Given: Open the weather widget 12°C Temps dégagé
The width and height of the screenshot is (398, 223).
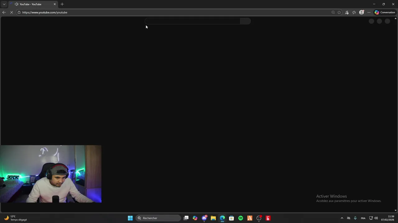Looking at the screenshot, I should point(16,218).
